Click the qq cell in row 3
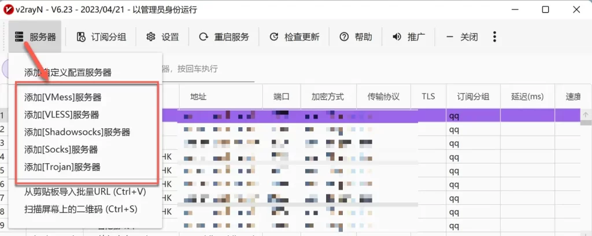The width and height of the screenshot is (592, 236). click(x=473, y=143)
